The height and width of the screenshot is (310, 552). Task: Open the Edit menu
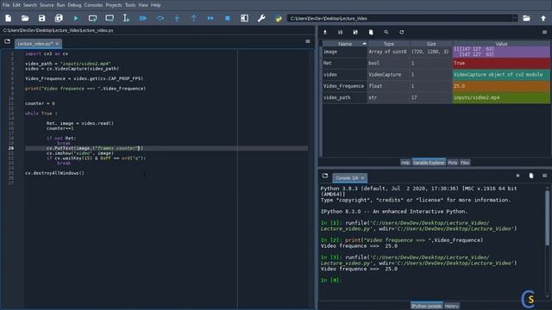(x=16, y=5)
